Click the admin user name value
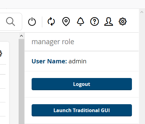Image resolution: width=145 pixels, height=124 pixels. [x=78, y=61]
